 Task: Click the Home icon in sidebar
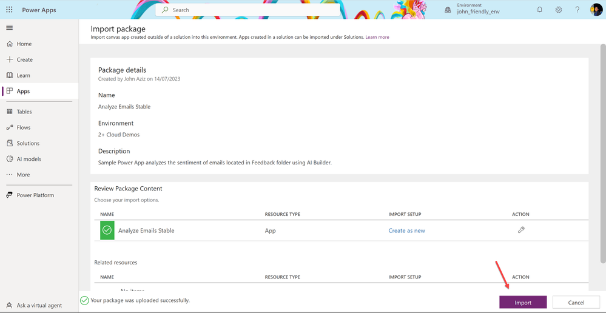point(10,44)
